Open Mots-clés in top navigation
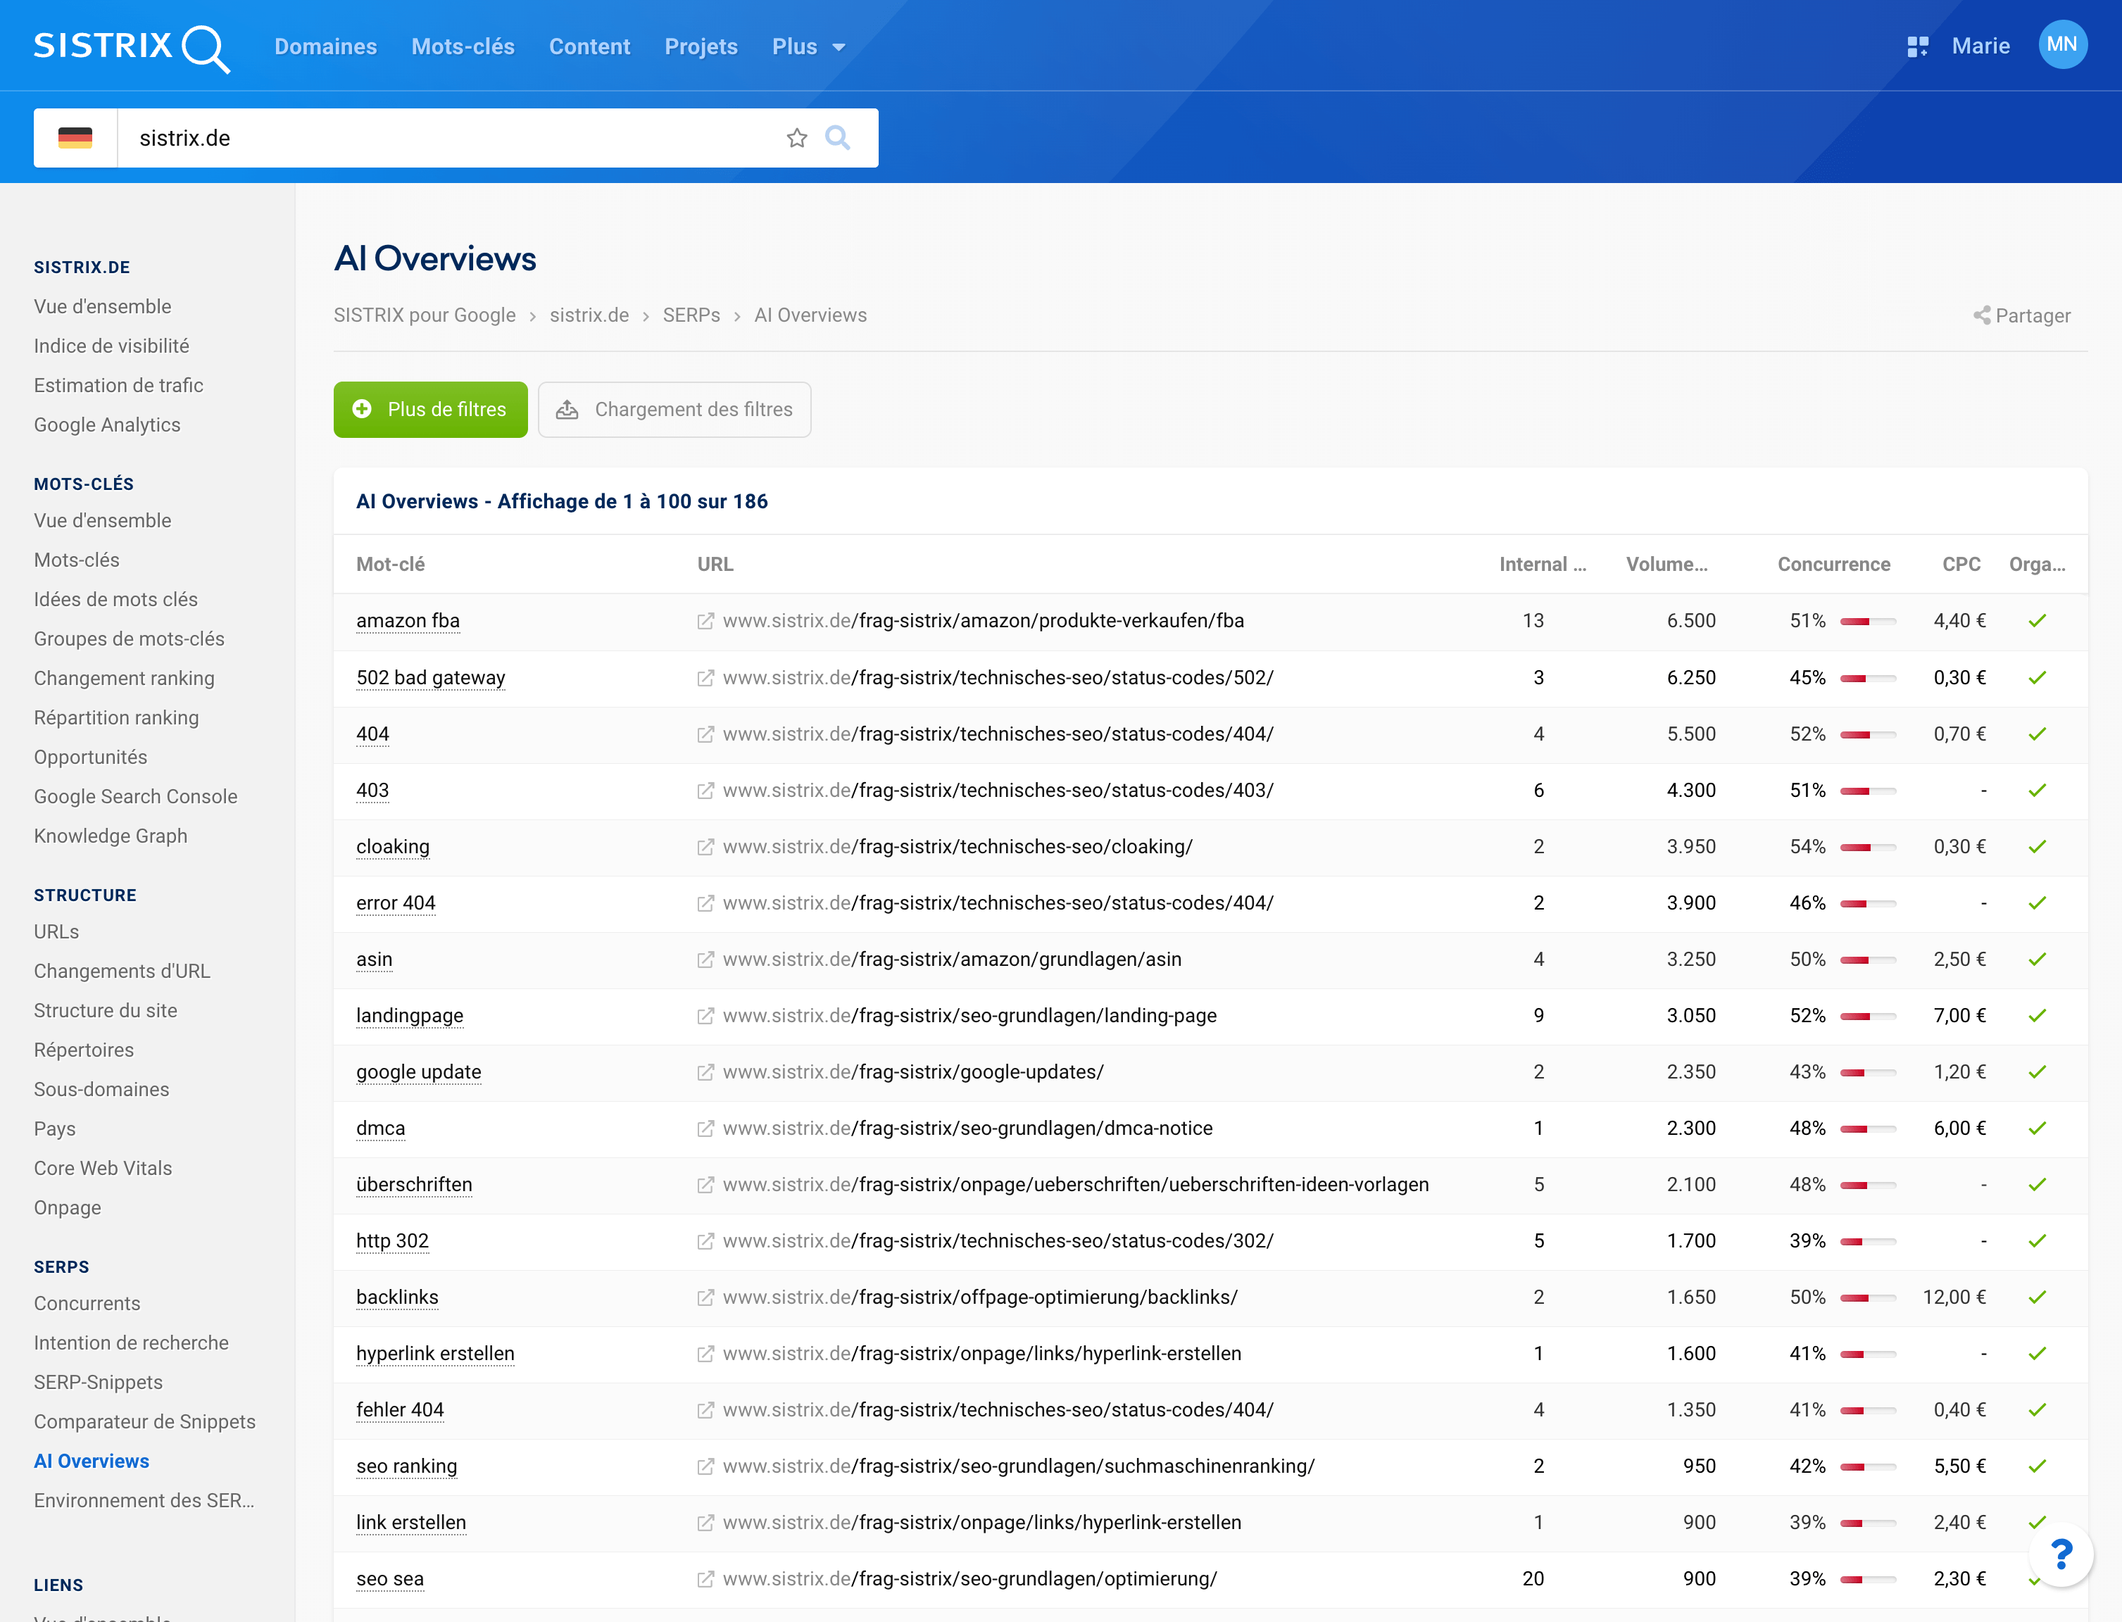 click(x=463, y=46)
